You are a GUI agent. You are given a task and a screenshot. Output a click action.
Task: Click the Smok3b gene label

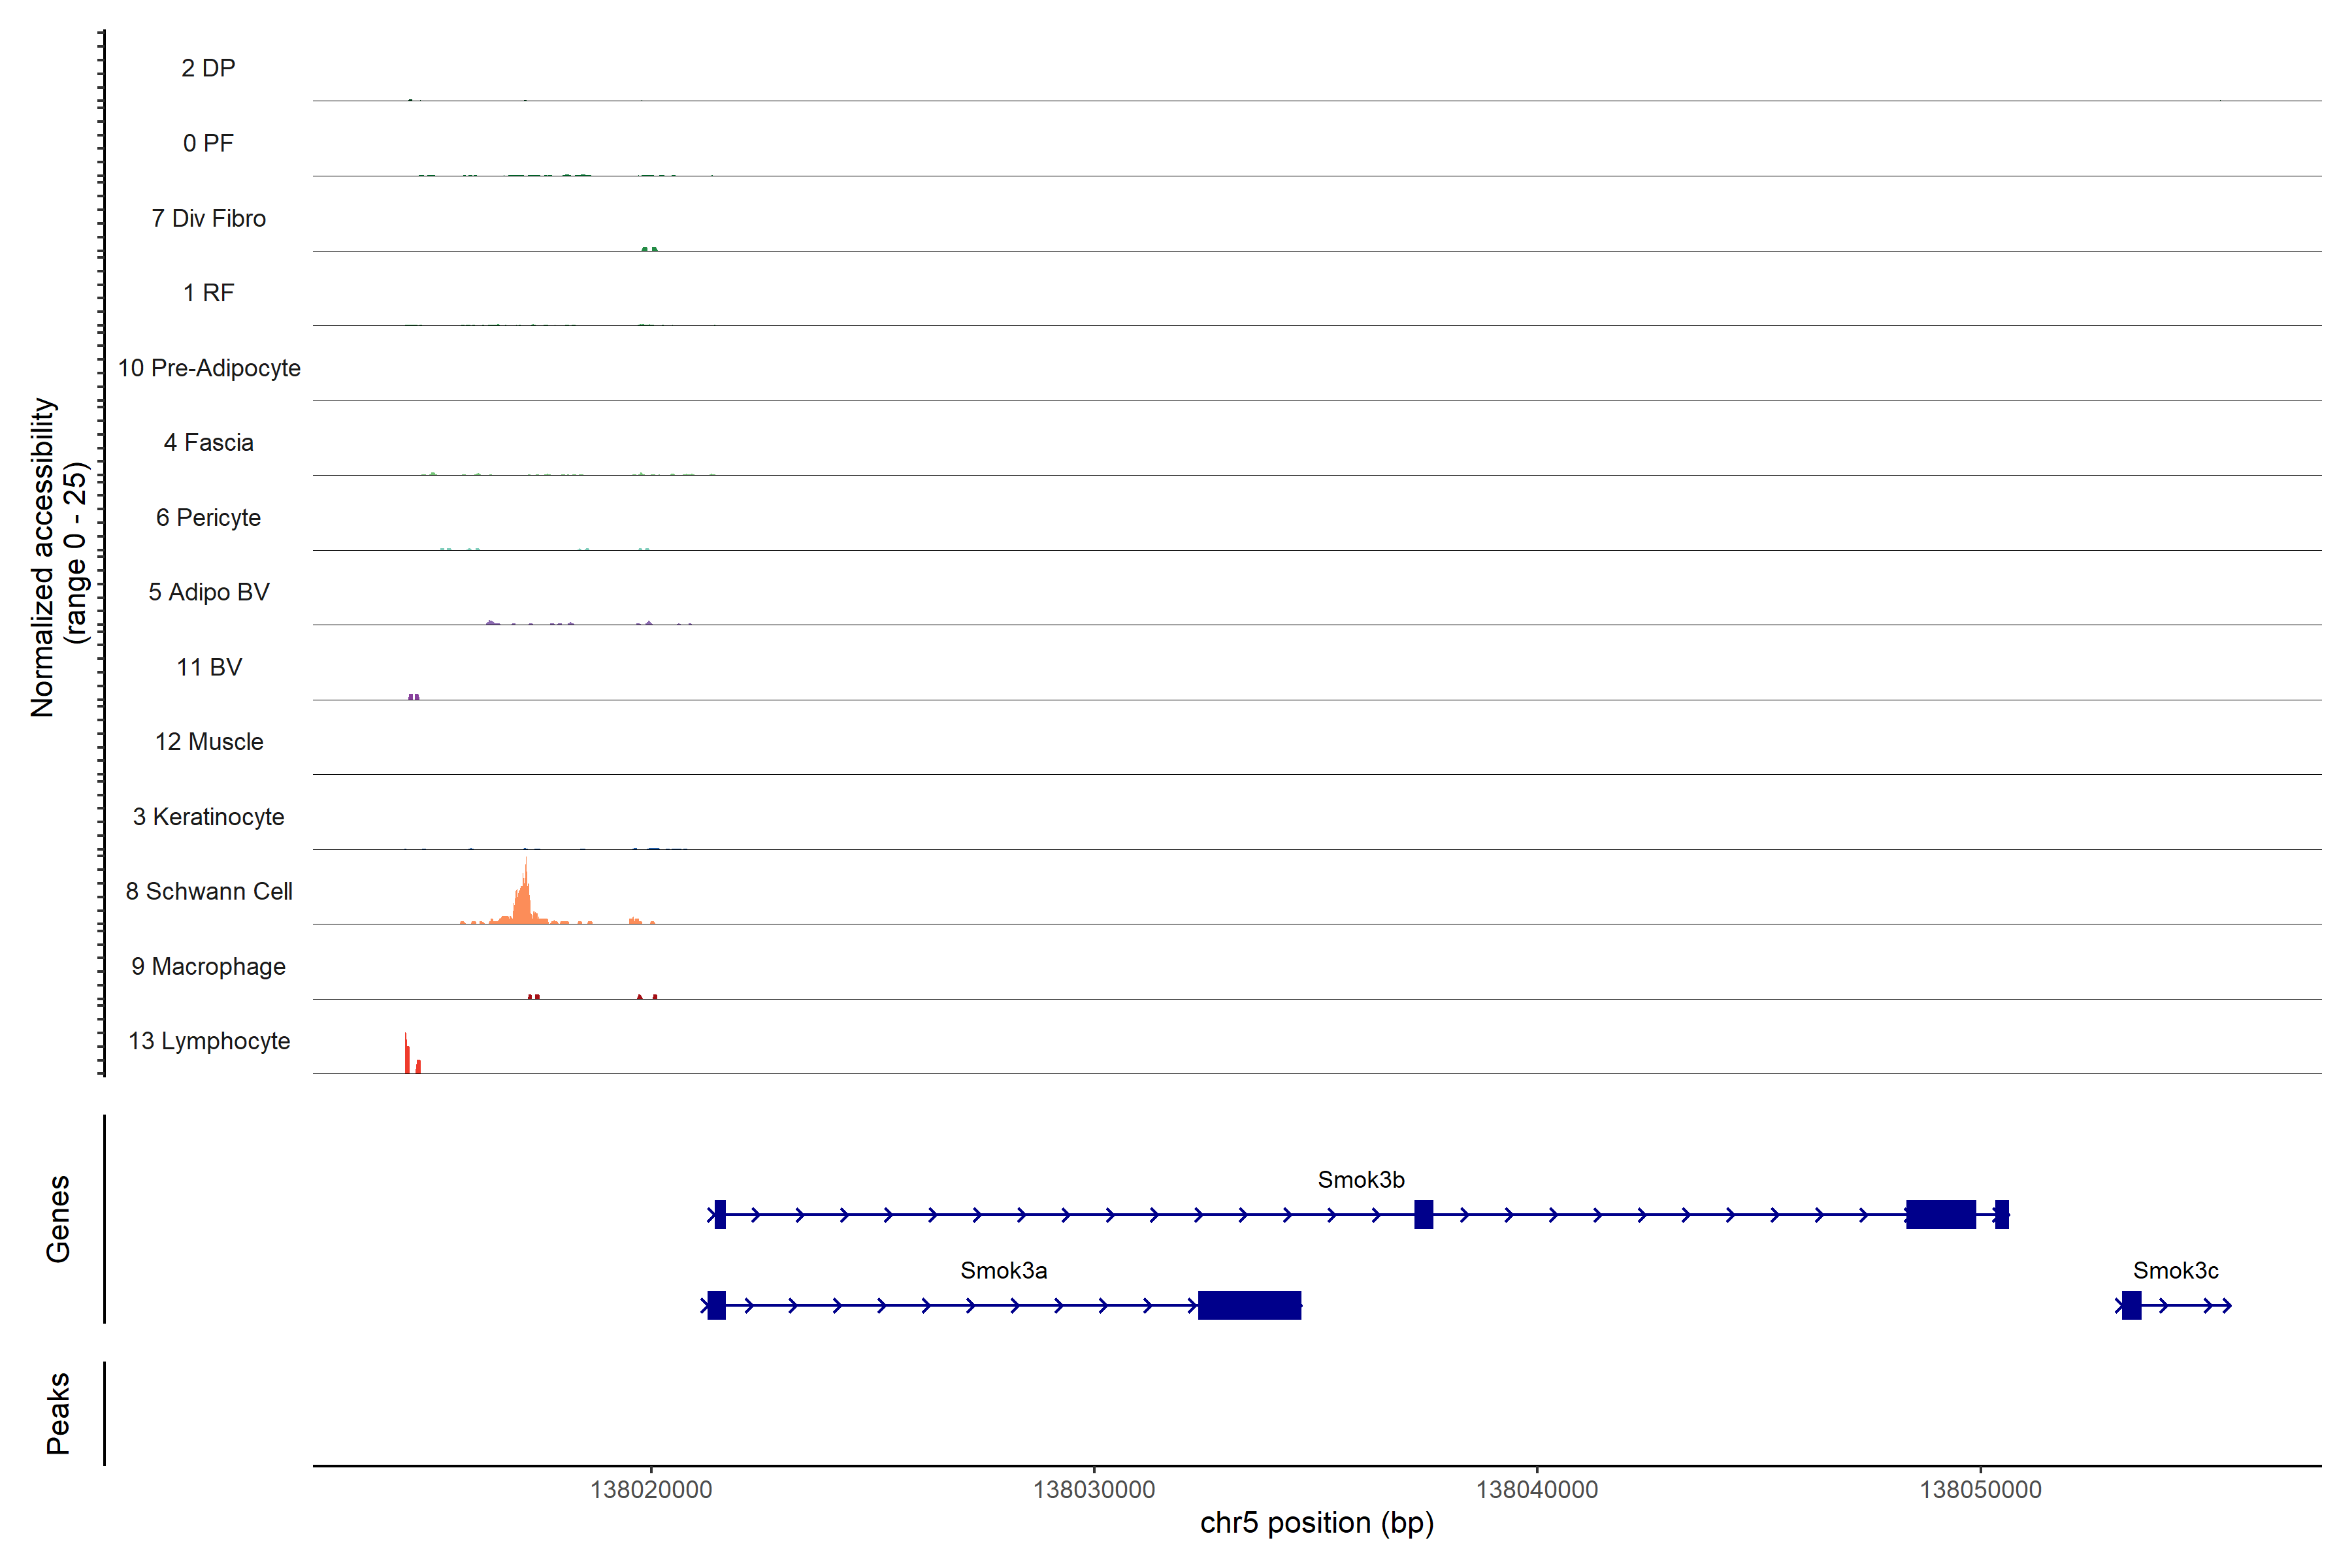click(x=1360, y=1180)
